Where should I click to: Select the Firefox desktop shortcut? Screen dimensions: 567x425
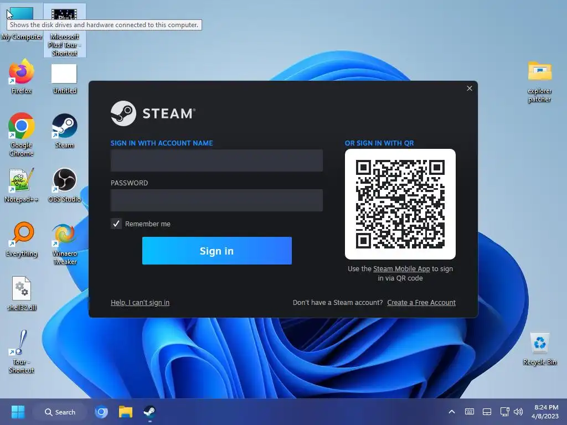[22, 76]
